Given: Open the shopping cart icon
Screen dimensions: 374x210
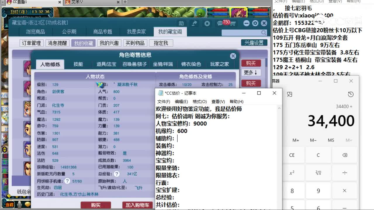Looking at the screenshot, I should point(233,24).
